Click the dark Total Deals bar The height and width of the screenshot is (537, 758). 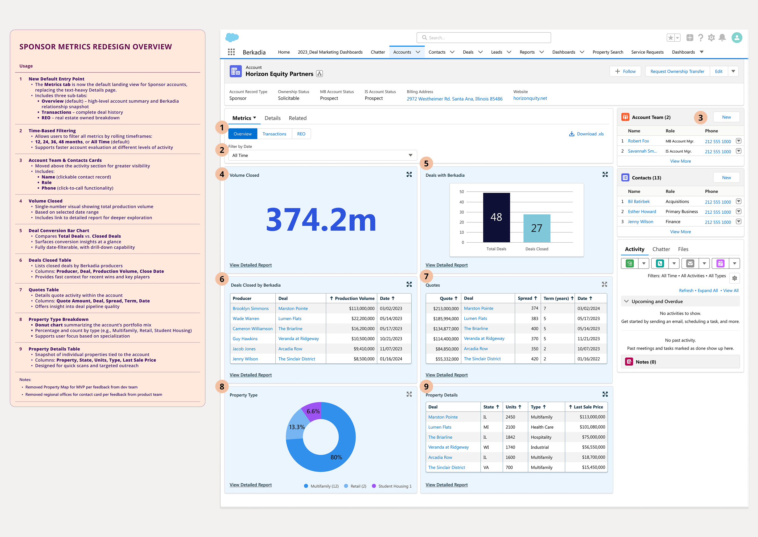[x=496, y=218]
